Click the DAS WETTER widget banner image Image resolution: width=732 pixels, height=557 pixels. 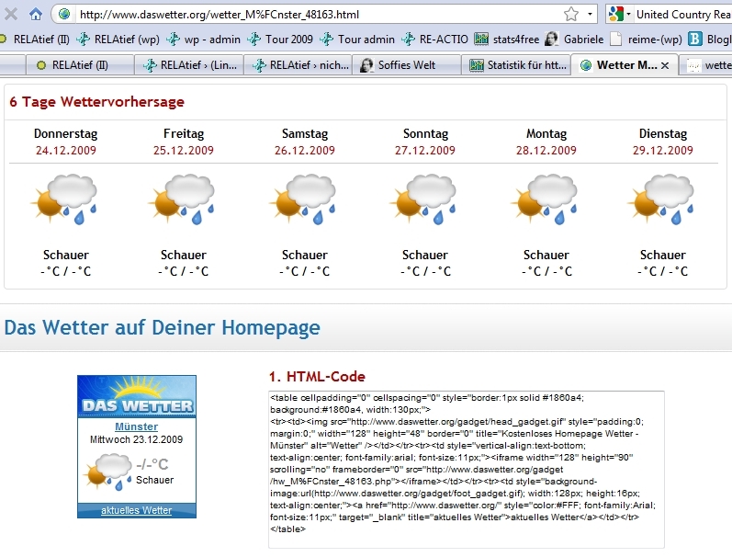(x=136, y=397)
